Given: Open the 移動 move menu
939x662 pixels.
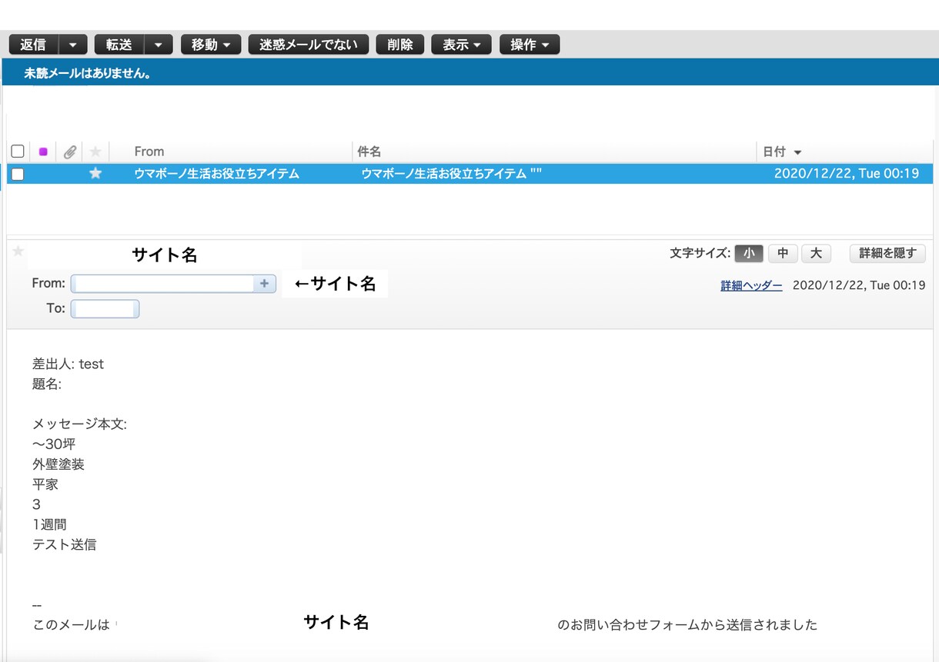Looking at the screenshot, I should [211, 45].
